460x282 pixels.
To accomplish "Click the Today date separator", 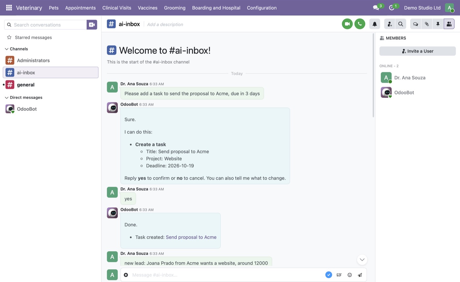I will pyautogui.click(x=237, y=73).
